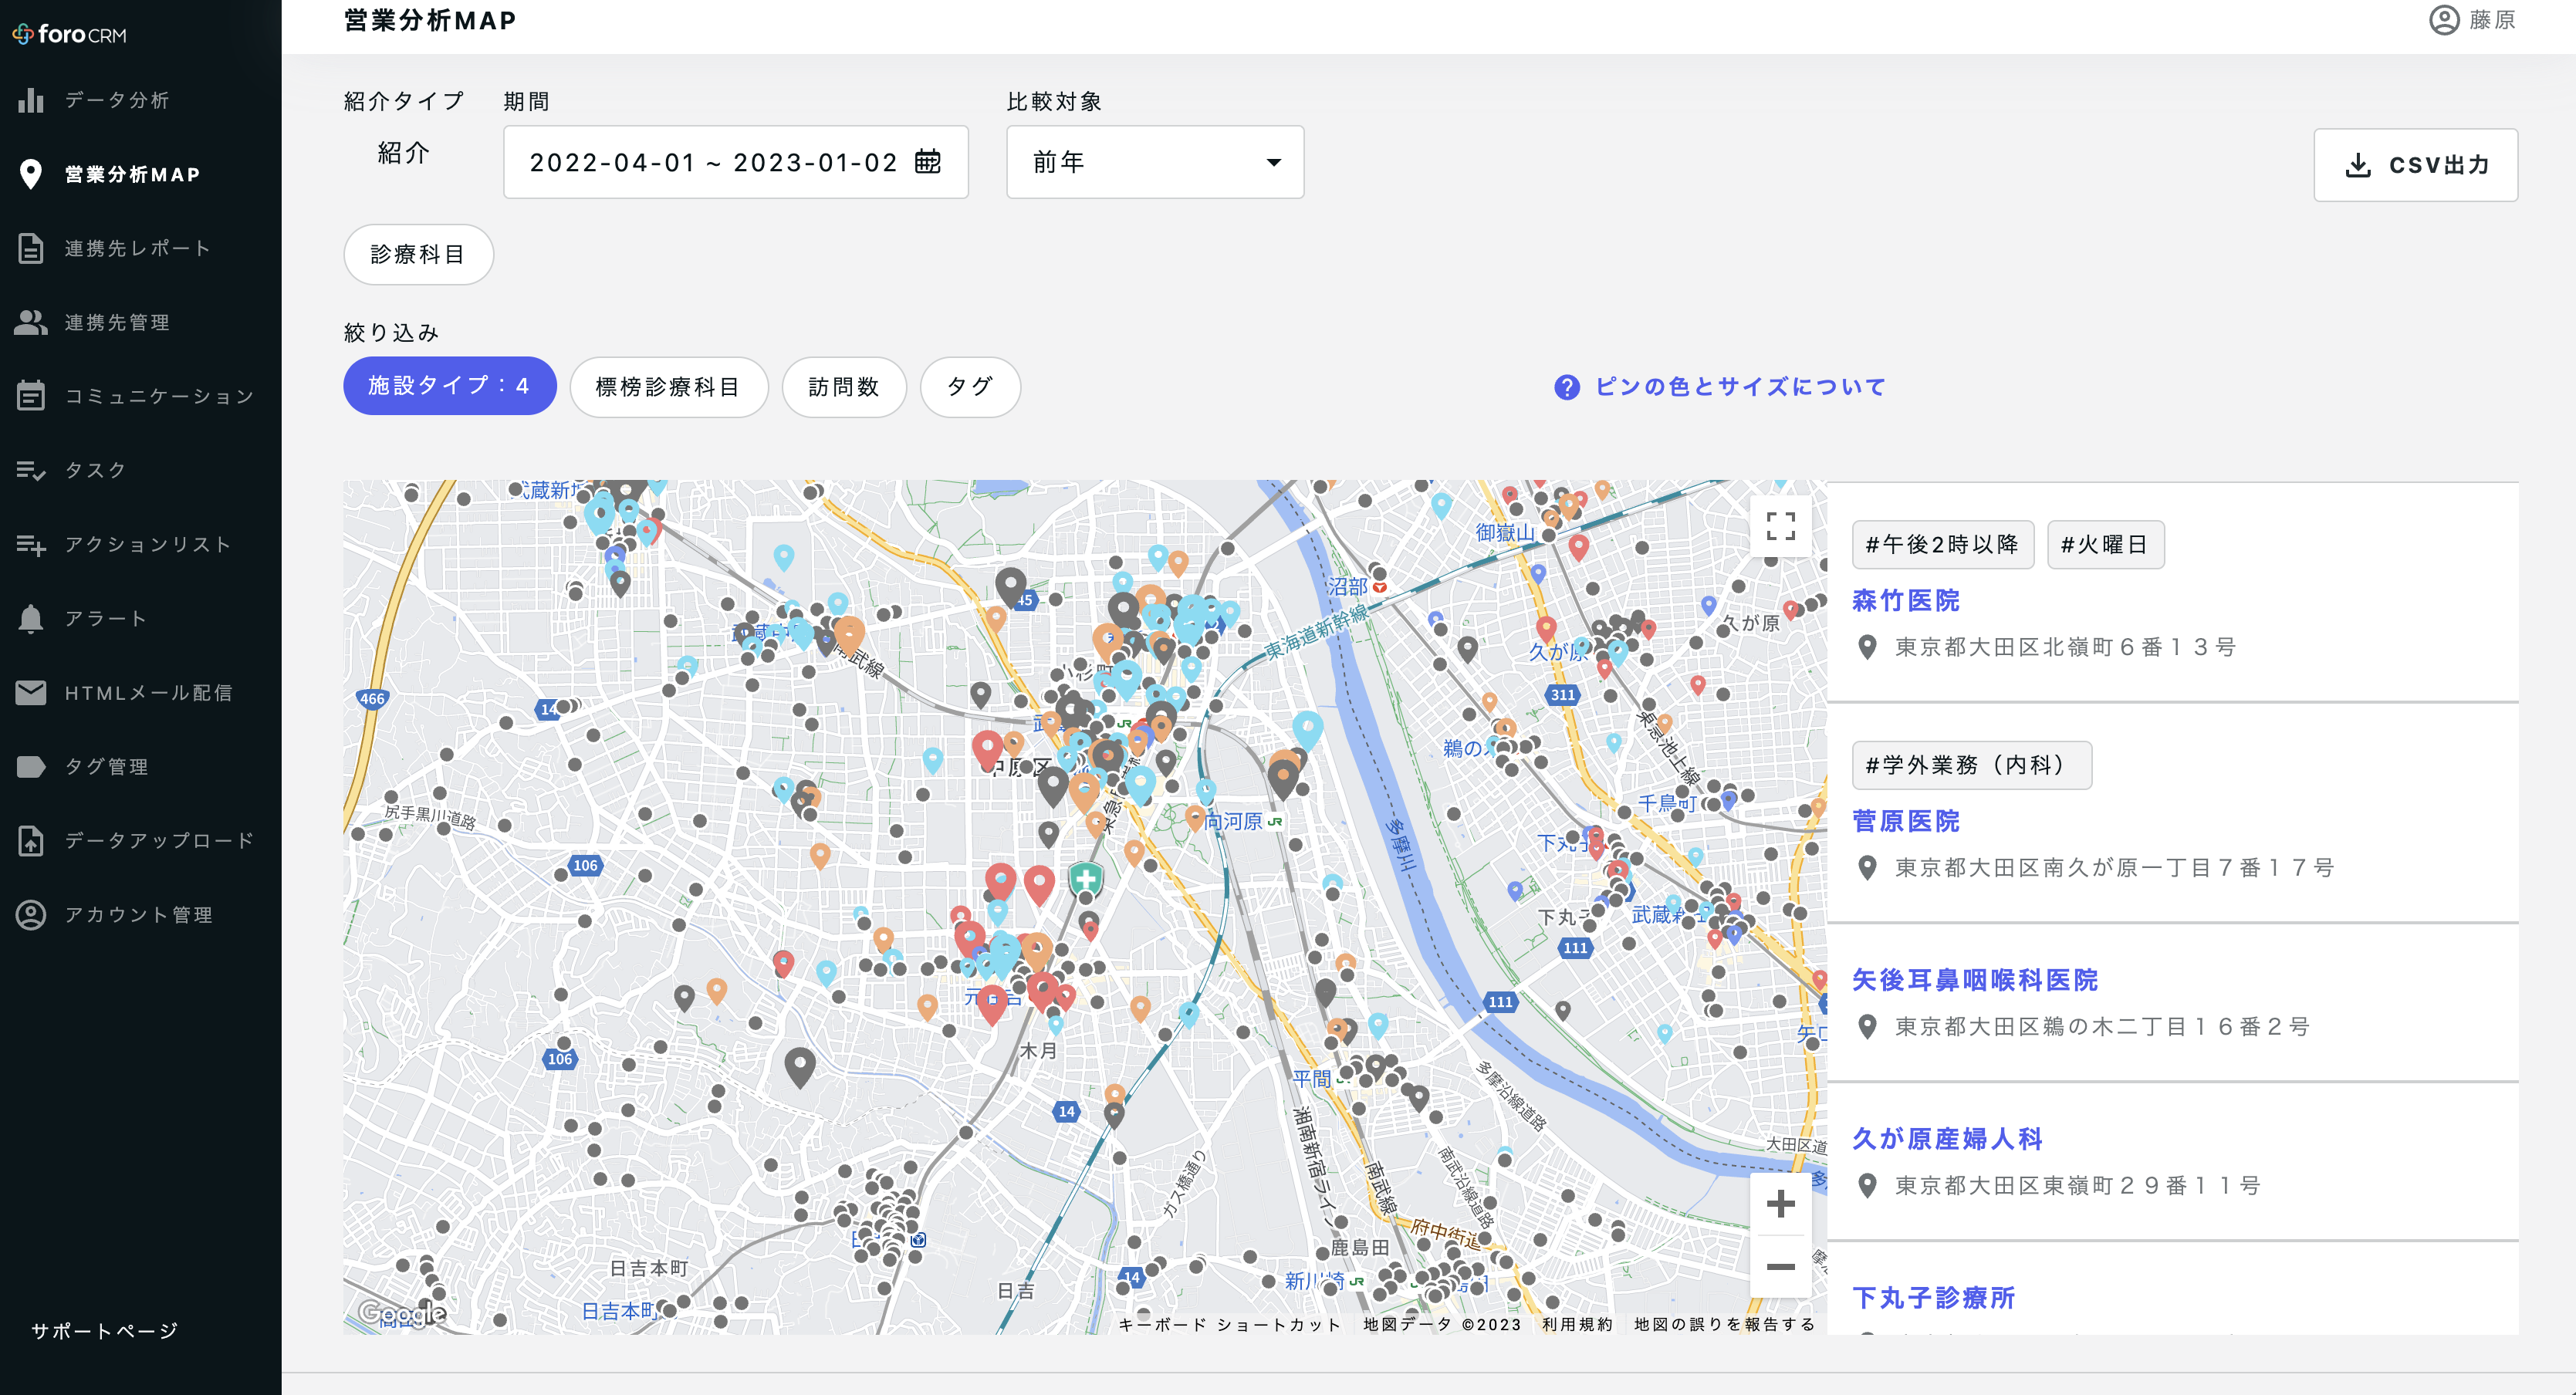Viewport: 2576px width, 1395px height.
Task: Click address 東京都大田区東嶺町２９番１１号
Action: [x=2077, y=1185]
